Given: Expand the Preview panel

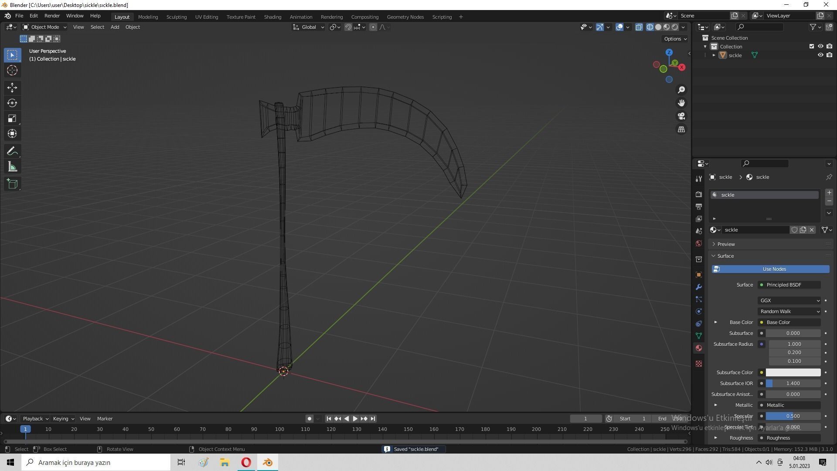Looking at the screenshot, I should 726,244.
